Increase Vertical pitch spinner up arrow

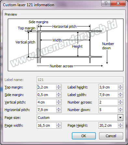coord(59,101)
